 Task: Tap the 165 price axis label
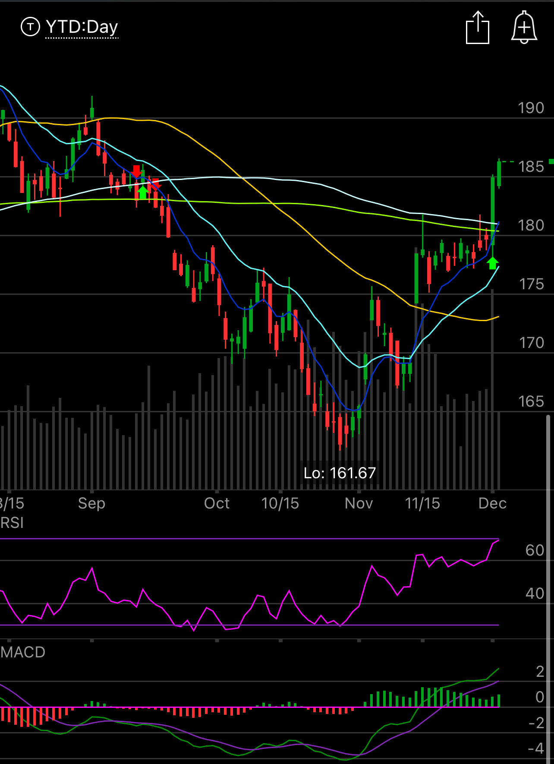531,401
